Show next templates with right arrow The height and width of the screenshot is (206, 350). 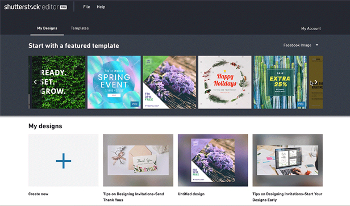point(316,82)
